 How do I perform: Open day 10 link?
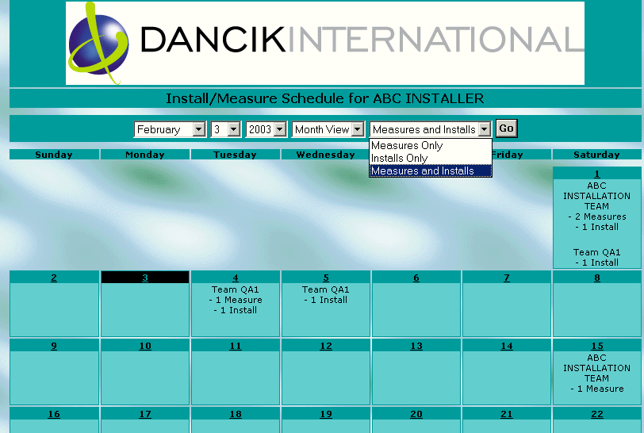[145, 346]
